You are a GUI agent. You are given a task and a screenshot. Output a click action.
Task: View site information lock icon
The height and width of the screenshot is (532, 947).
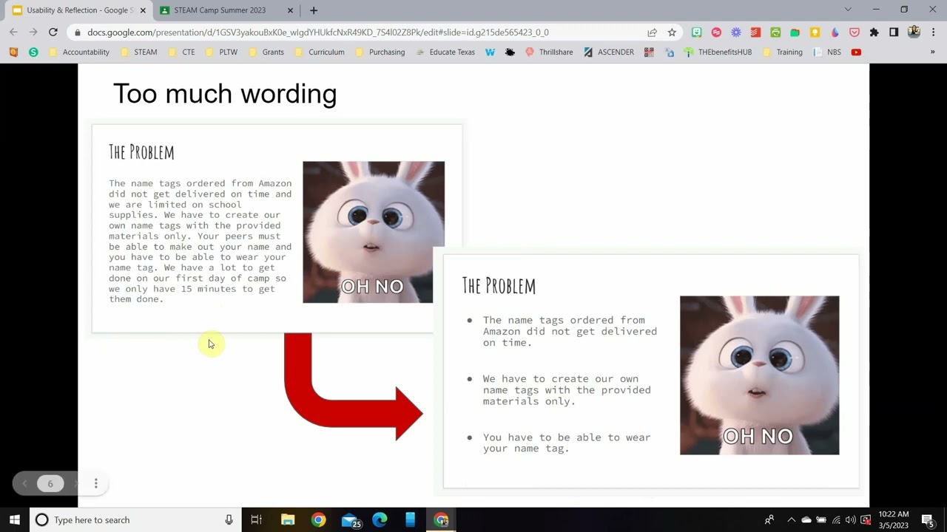[x=77, y=33]
